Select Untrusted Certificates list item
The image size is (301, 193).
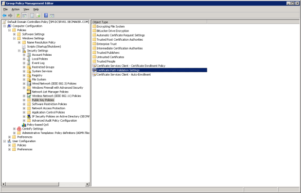pos(110,57)
